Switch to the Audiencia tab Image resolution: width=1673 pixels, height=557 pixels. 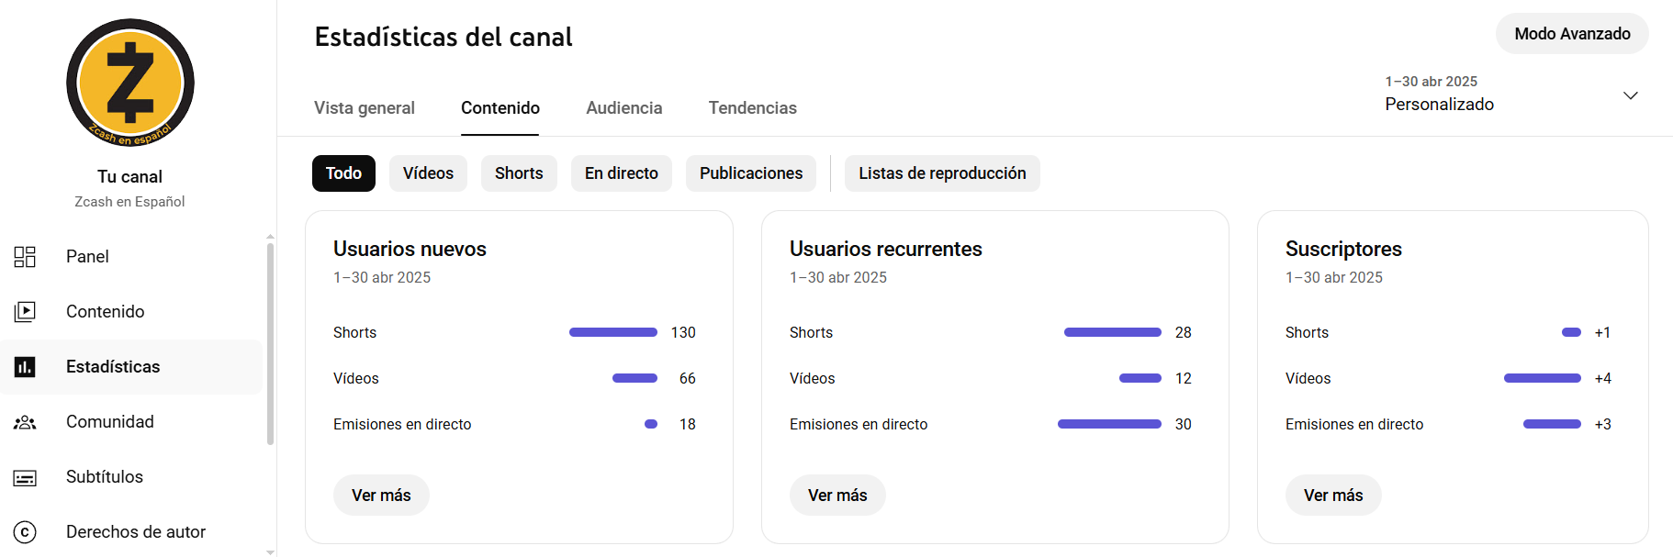coord(624,108)
